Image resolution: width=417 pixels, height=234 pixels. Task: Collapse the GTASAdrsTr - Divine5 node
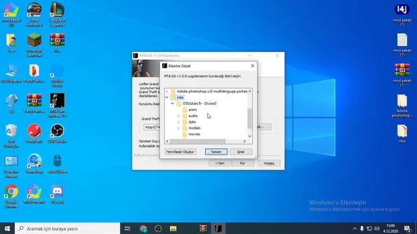click(172, 103)
